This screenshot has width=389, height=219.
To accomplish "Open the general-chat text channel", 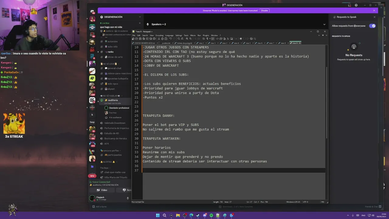I will tap(115, 68).
